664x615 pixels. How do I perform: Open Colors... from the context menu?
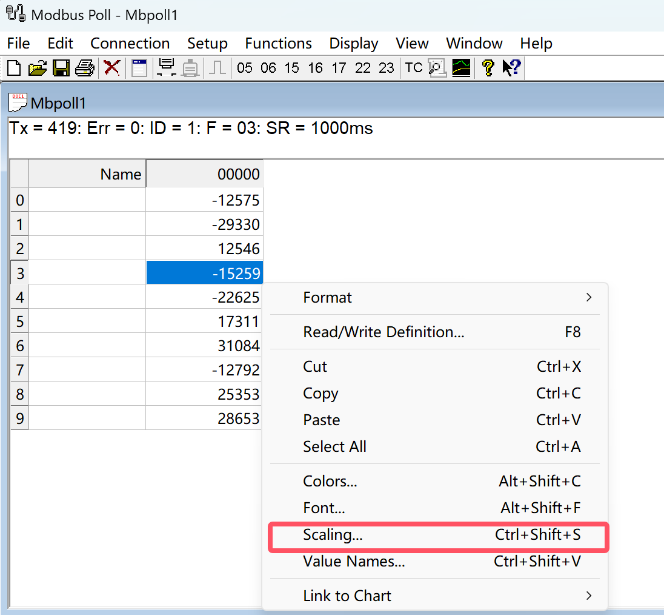click(435, 481)
